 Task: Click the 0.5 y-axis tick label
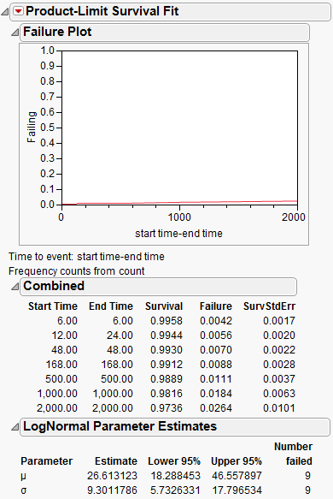[47, 128]
